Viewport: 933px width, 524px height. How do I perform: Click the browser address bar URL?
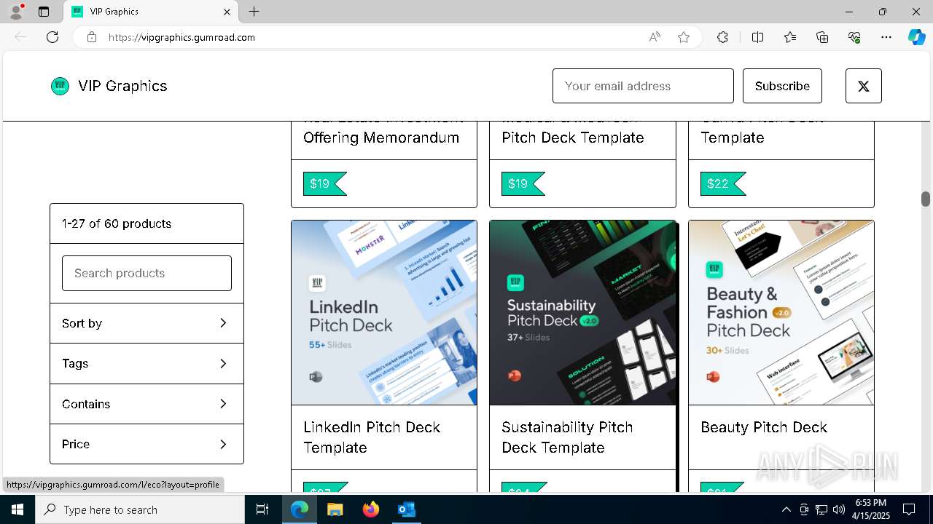(x=181, y=37)
